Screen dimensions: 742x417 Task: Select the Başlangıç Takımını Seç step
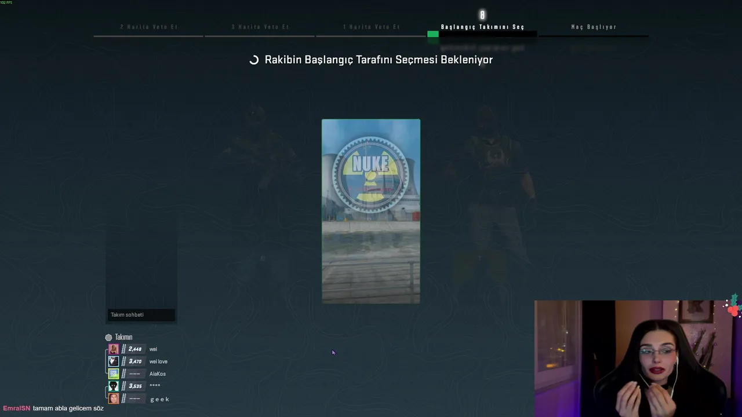pyautogui.click(x=482, y=27)
